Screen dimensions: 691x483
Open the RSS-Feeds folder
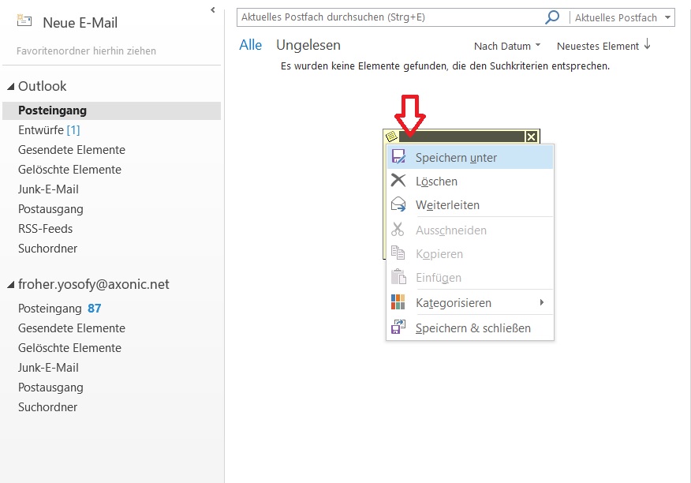111,229
